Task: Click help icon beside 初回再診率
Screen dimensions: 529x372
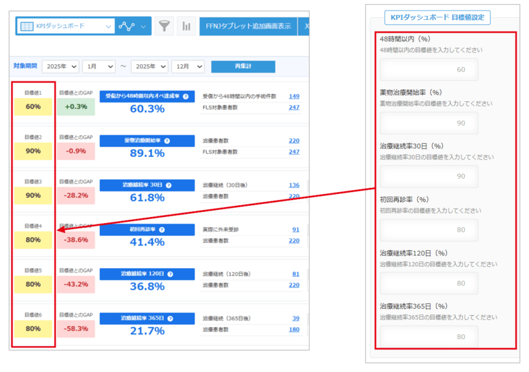Action: (162, 230)
